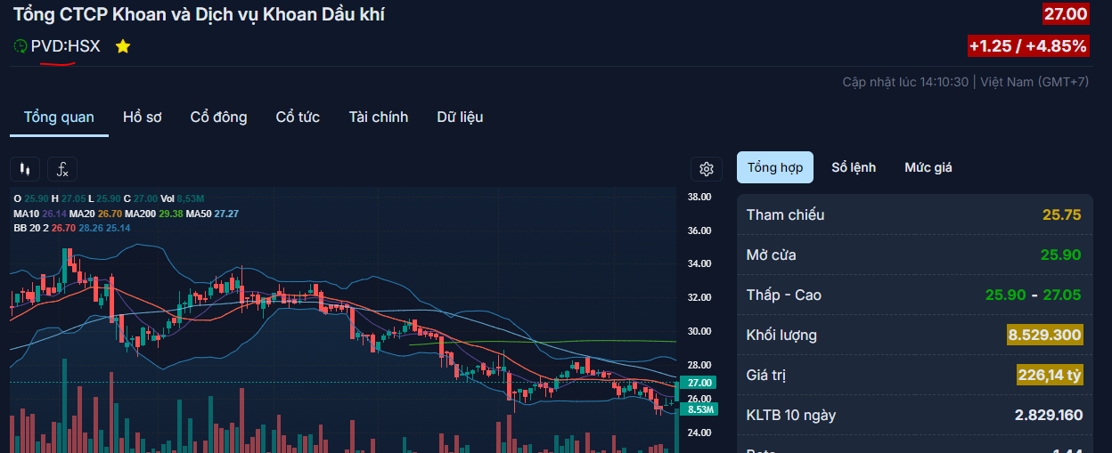Open chart settings gear icon
The width and height of the screenshot is (1112, 453).
tap(707, 169)
